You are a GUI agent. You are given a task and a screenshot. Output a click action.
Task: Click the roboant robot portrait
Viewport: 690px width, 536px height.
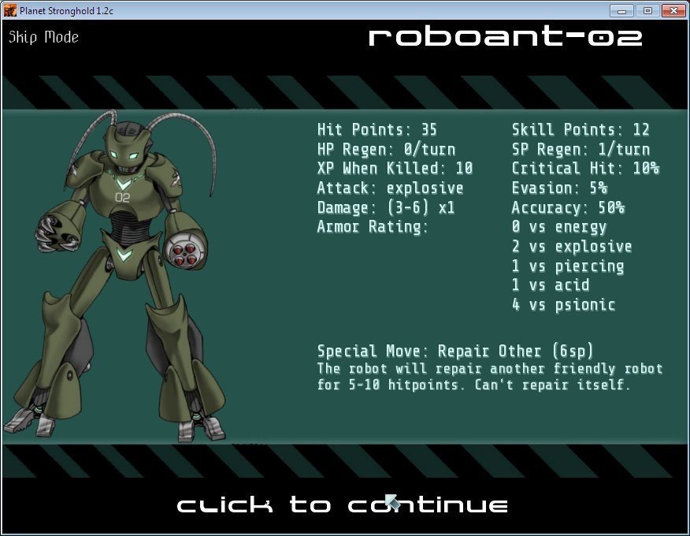click(117, 275)
